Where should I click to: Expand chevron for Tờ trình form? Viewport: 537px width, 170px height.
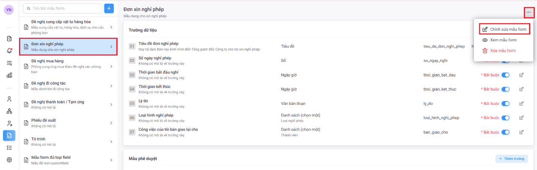tap(111, 142)
